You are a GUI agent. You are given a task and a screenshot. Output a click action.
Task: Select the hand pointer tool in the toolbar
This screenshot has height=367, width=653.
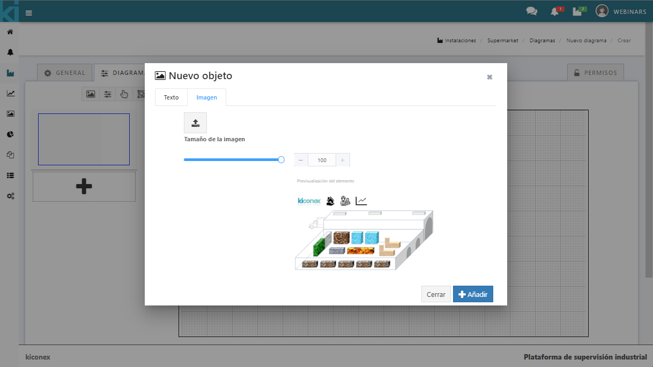pos(124,94)
